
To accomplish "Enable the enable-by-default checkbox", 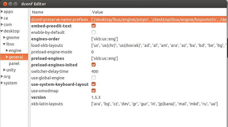I will click(94, 32).
